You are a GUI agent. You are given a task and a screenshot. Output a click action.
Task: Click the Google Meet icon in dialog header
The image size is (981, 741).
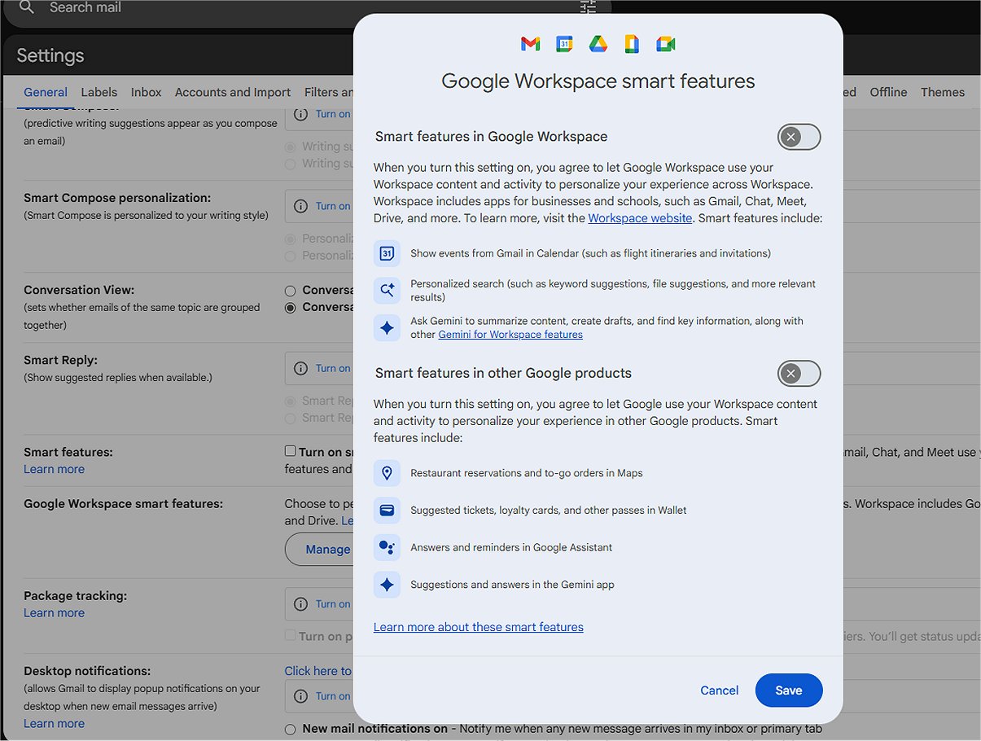coord(666,44)
